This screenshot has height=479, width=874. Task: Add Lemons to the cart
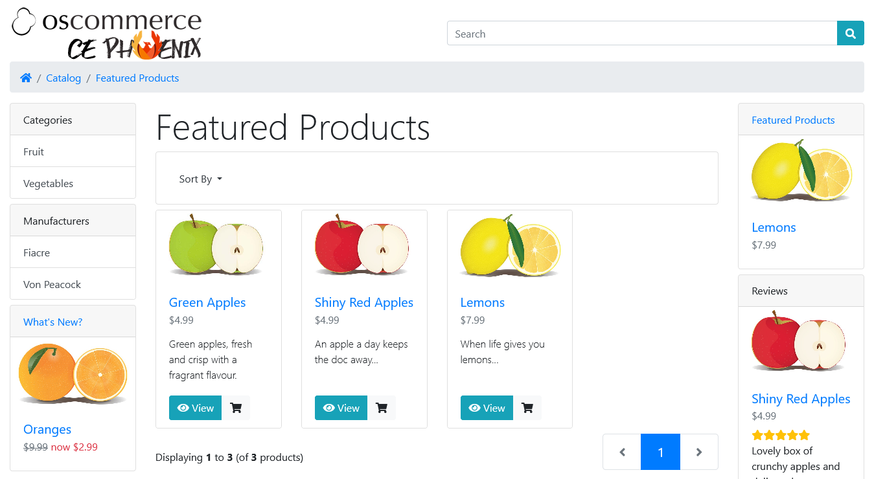point(527,408)
